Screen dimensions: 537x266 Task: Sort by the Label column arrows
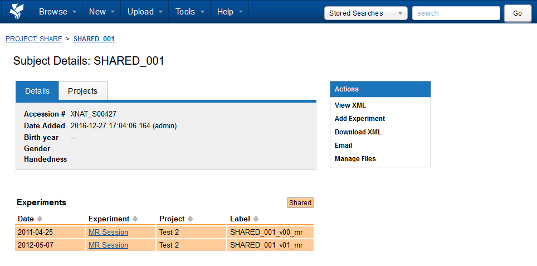pos(256,219)
